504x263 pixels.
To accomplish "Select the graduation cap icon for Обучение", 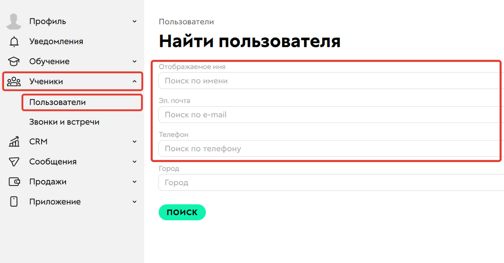I will point(13,61).
